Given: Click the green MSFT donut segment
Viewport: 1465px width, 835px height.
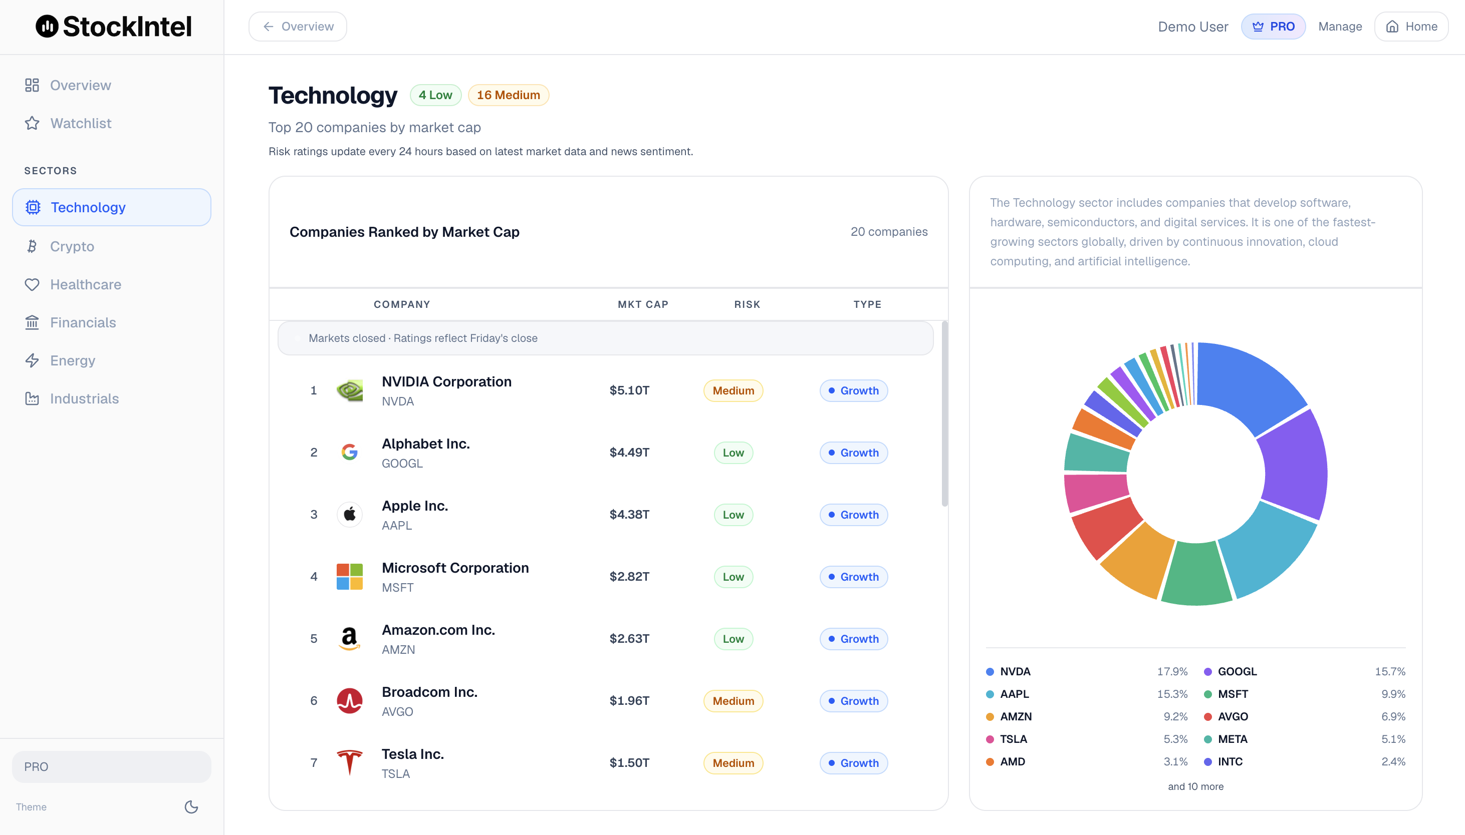Looking at the screenshot, I should (x=1196, y=574).
